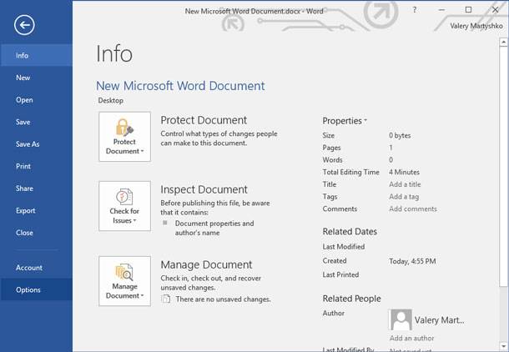
Task: Close the Word window
Action: 496,10
